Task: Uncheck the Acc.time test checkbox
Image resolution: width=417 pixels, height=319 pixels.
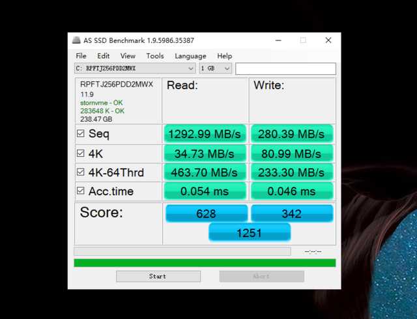Action: coord(80,191)
